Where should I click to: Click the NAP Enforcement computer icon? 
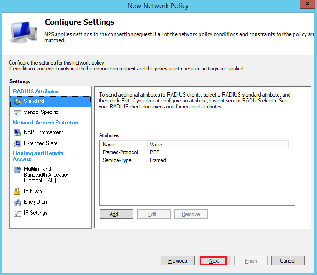[17, 133]
